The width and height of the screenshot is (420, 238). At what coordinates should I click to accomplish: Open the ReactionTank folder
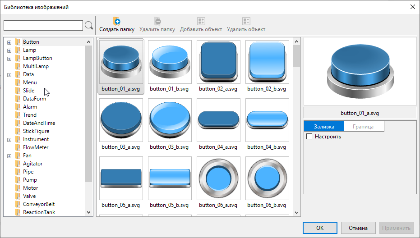click(39, 212)
